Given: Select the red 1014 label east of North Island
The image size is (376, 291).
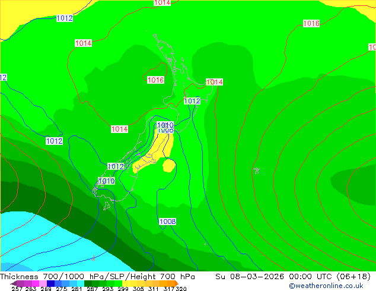Looking at the screenshot, I should click(x=214, y=82).
